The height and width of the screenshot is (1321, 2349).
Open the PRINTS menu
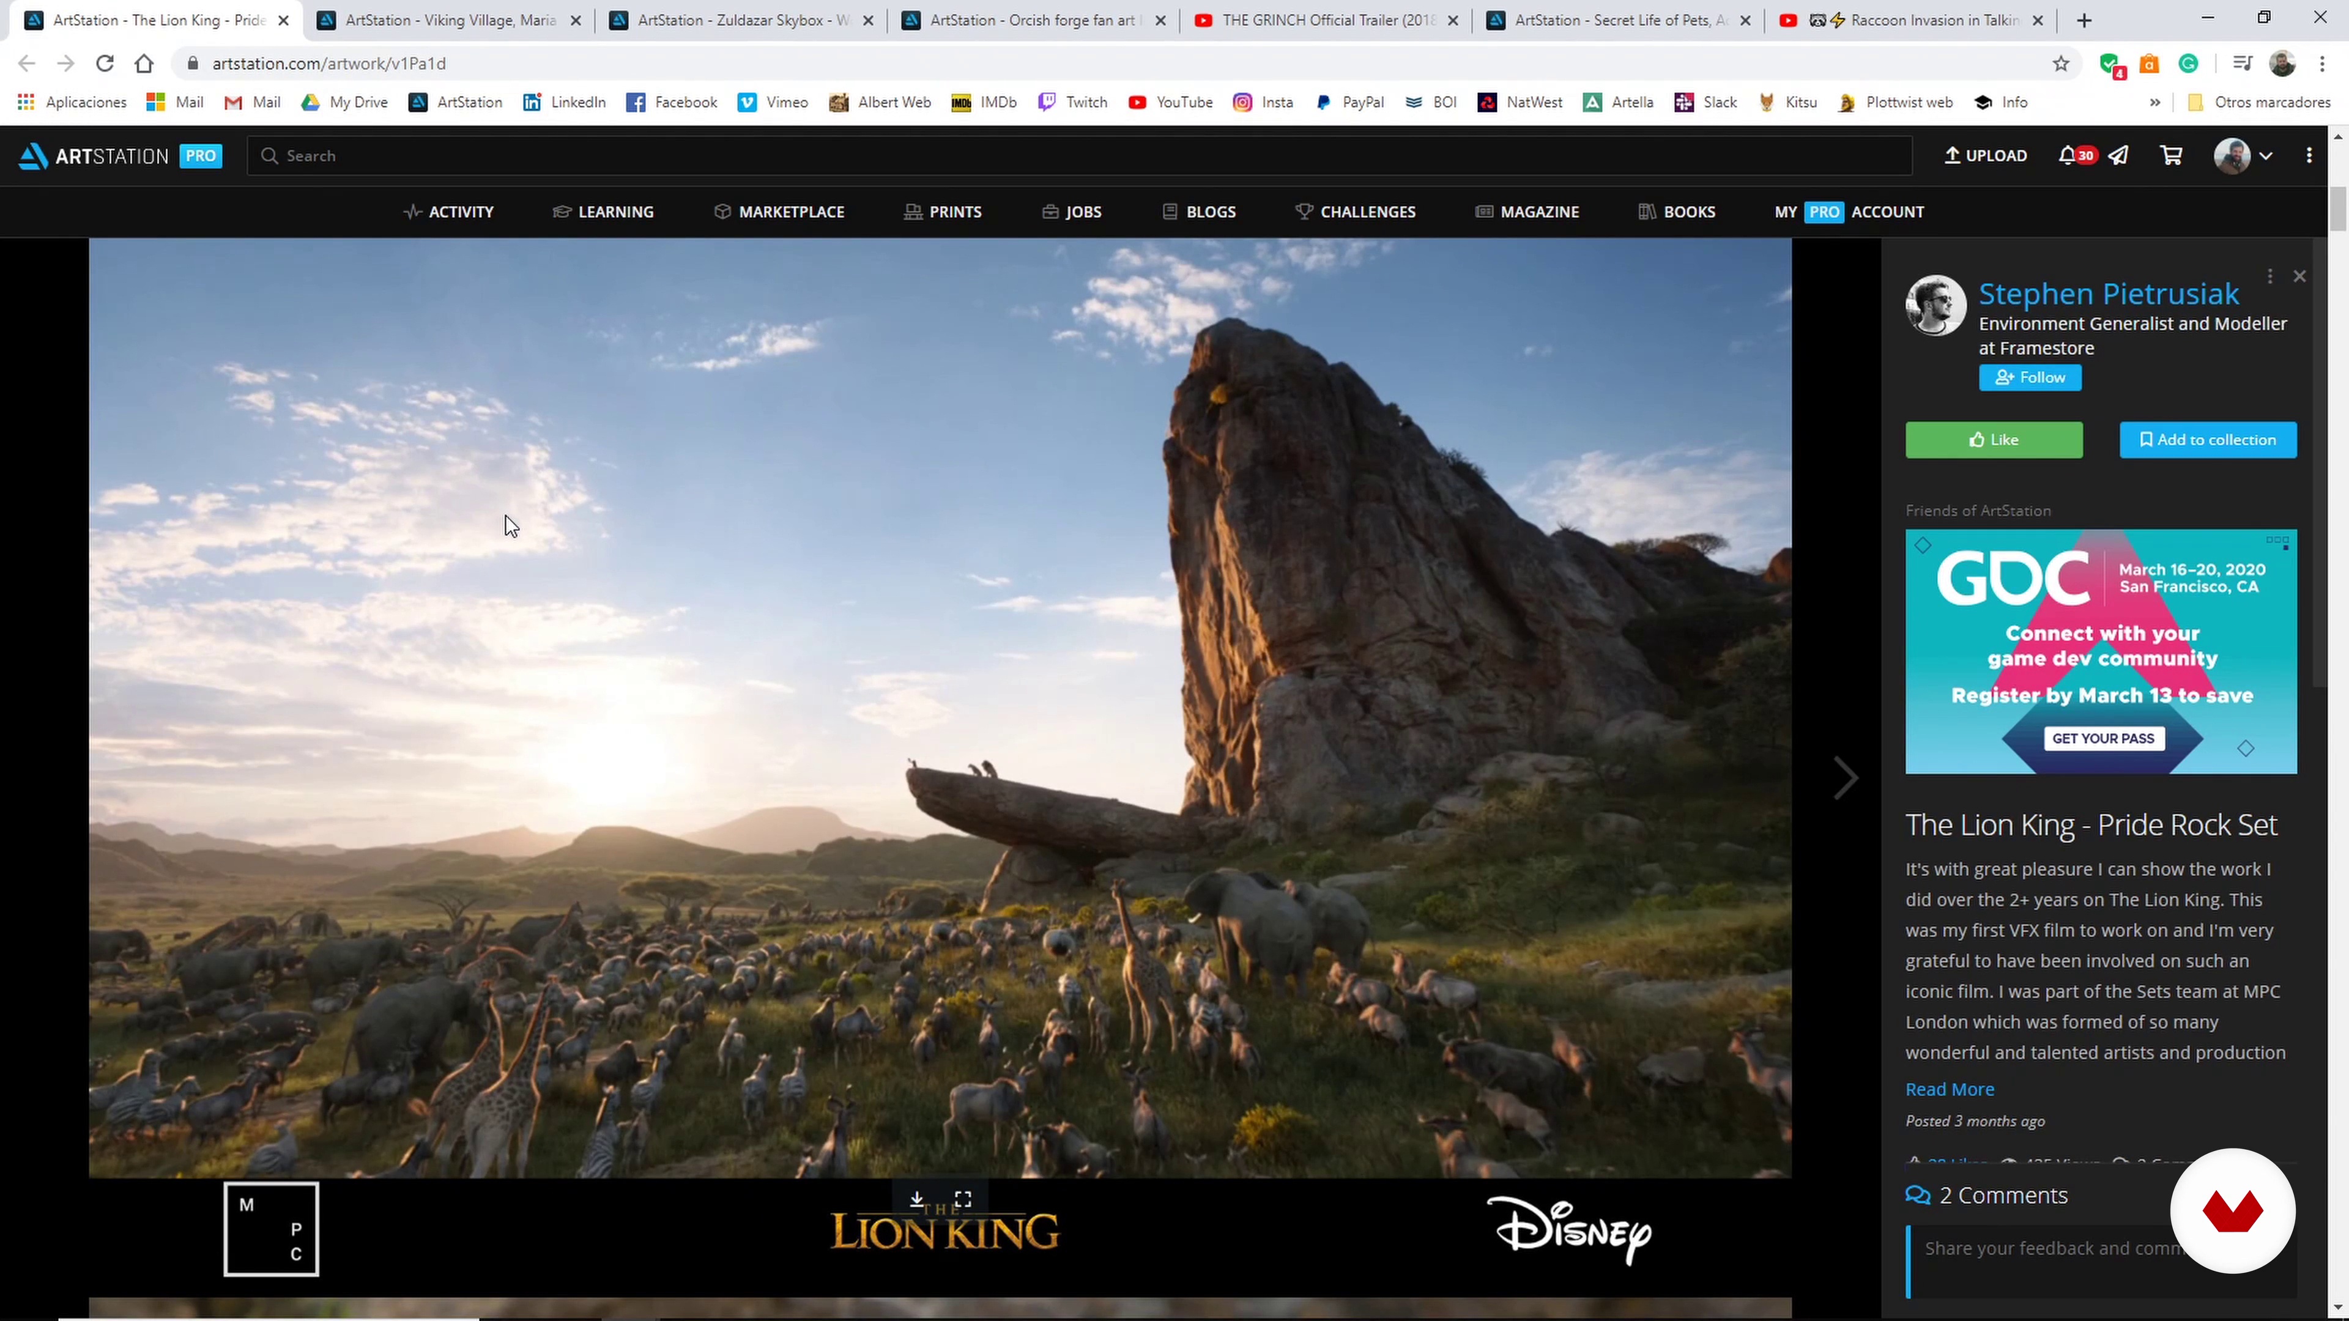(x=942, y=212)
